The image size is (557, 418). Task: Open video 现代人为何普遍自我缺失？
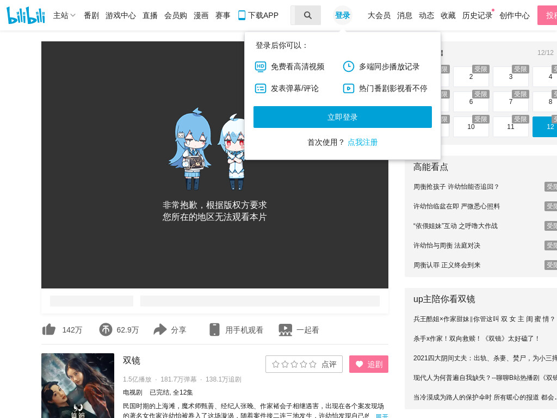point(485,378)
